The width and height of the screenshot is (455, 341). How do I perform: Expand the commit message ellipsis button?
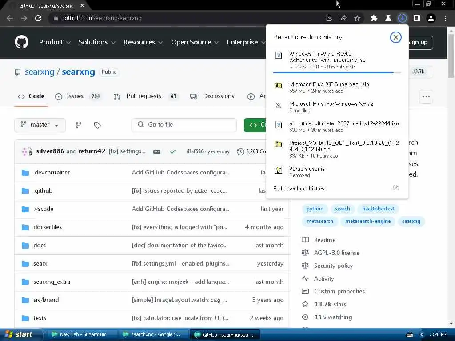(x=157, y=152)
